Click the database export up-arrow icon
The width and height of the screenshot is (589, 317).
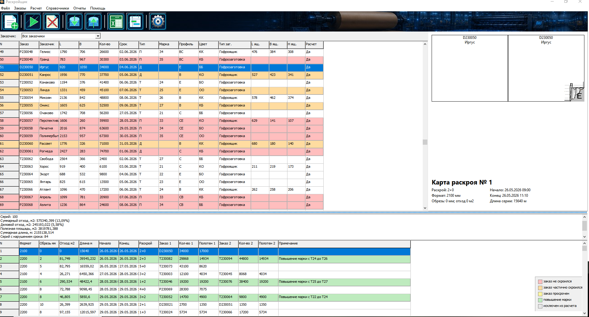pos(94,22)
